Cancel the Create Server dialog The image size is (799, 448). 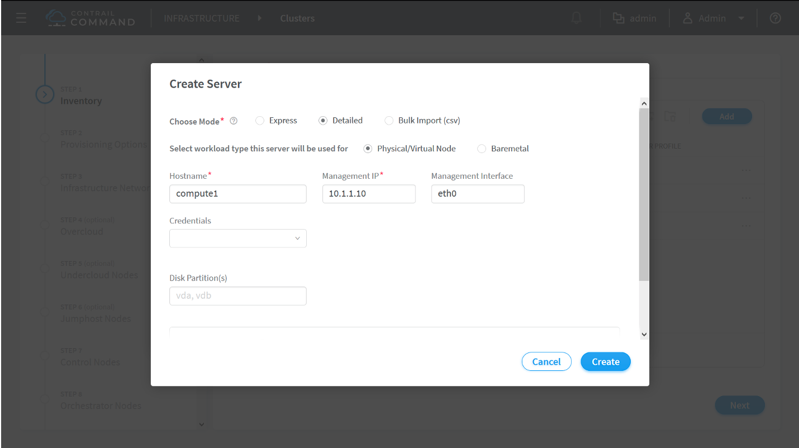tap(546, 362)
